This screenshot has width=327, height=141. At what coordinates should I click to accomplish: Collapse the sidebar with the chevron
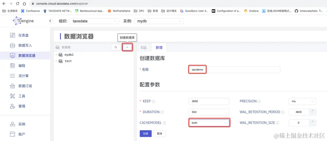50,21
